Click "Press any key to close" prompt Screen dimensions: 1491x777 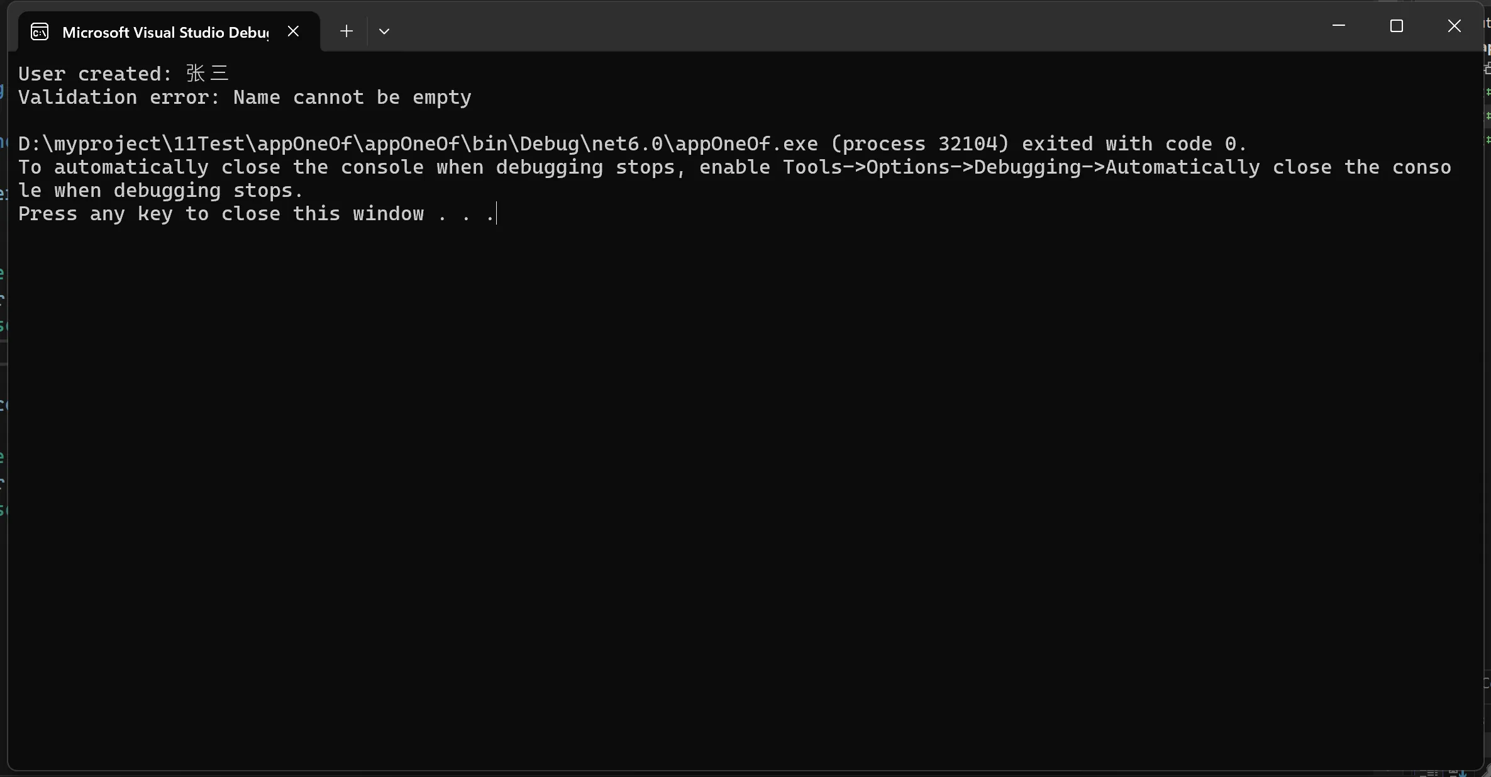149,214
